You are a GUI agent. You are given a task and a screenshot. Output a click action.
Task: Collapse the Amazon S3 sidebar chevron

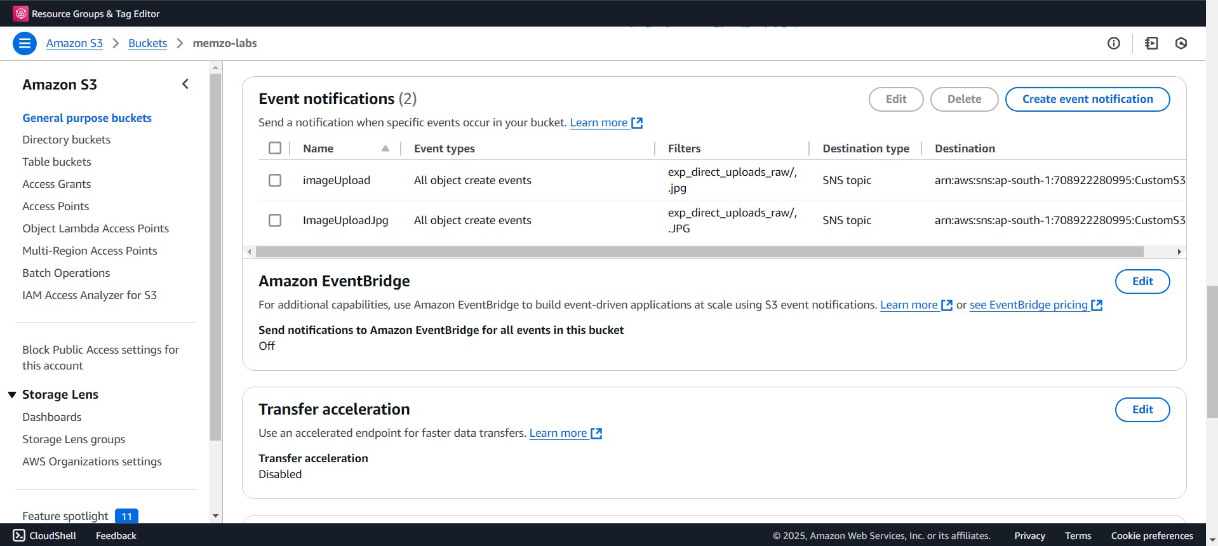[x=185, y=84]
